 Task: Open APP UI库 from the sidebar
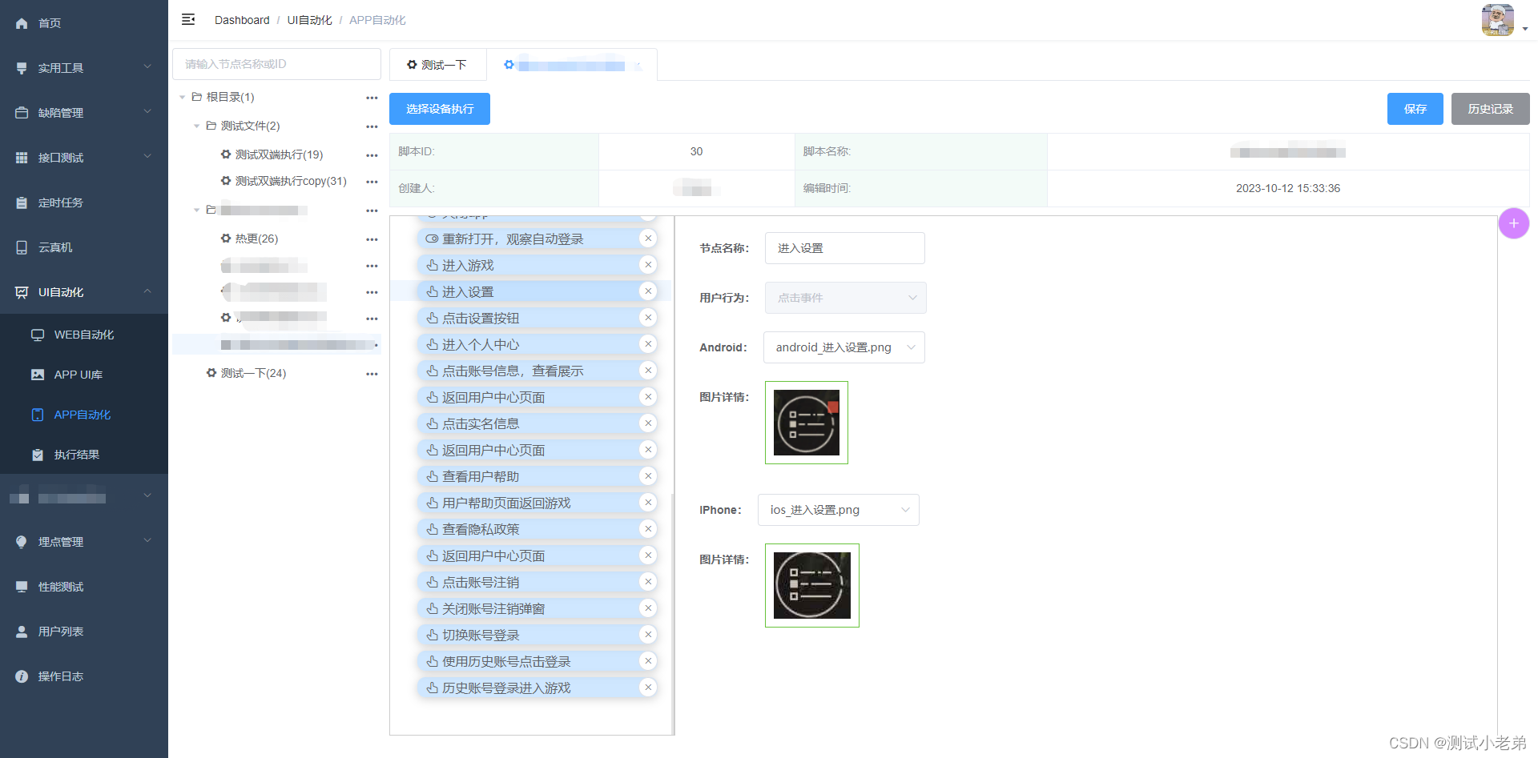pos(37,374)
